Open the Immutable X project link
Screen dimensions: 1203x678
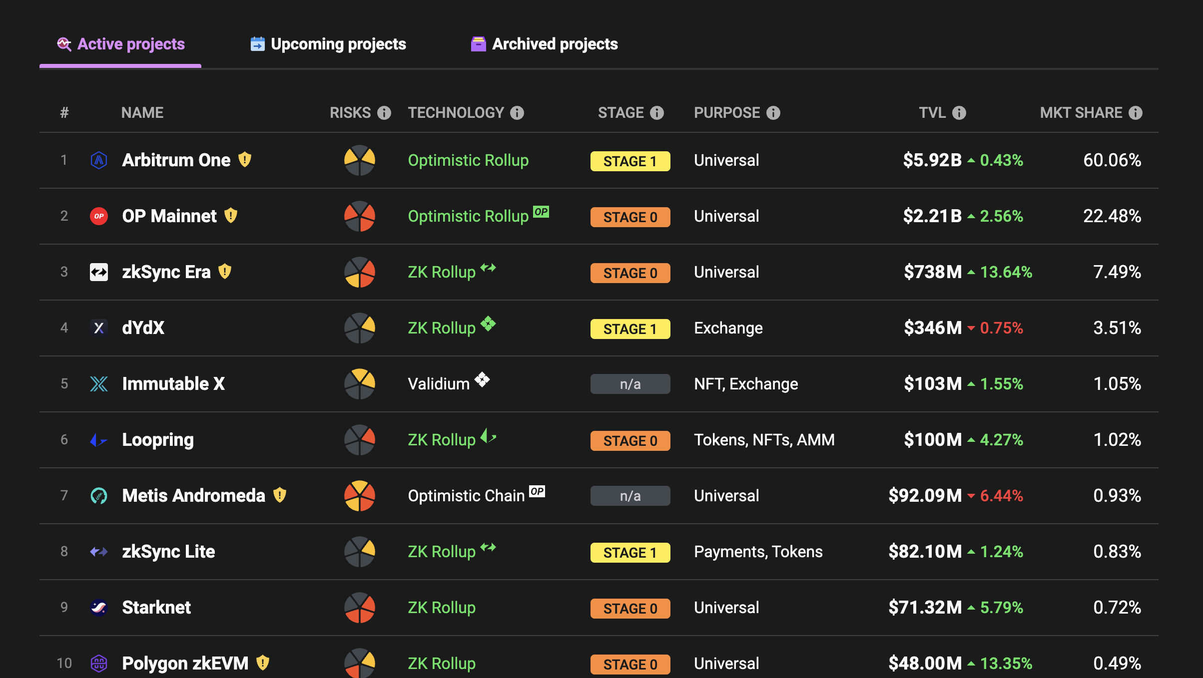coord(173,384)
